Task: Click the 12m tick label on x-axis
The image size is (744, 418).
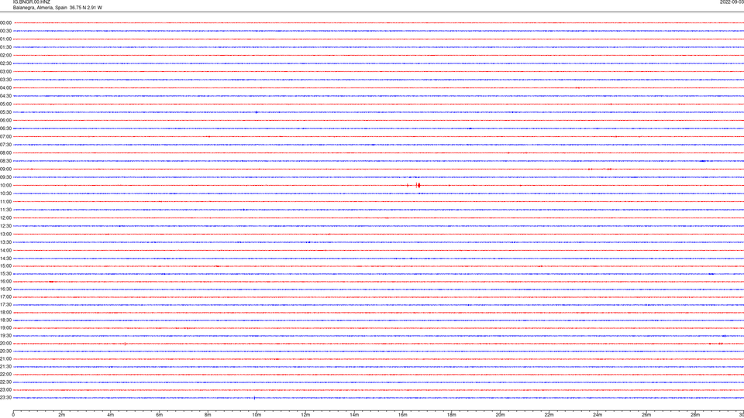Action: (x=305, y=415)
